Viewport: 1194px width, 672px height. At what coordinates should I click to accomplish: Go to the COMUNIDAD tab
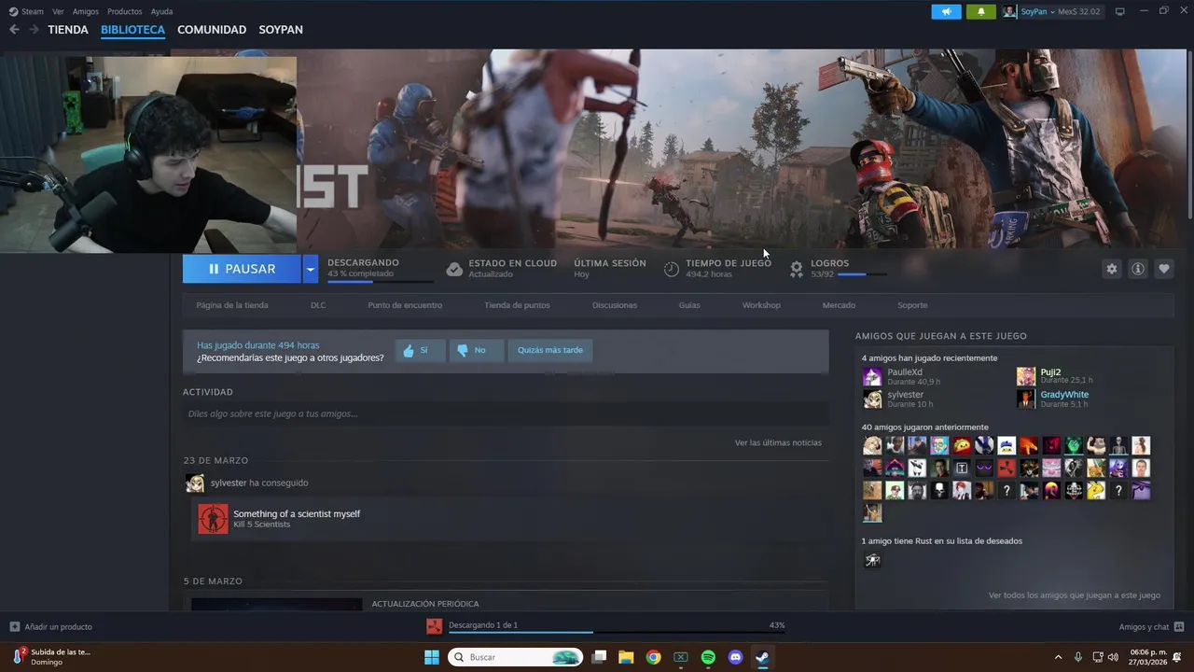tap(212, 30)
